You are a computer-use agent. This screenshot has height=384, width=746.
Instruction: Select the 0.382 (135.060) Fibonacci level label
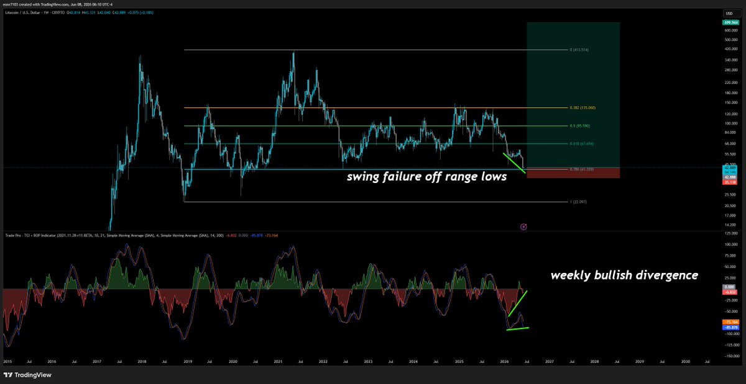tap(583, 108)
